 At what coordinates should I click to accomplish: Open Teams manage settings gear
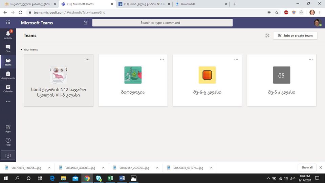267,36
